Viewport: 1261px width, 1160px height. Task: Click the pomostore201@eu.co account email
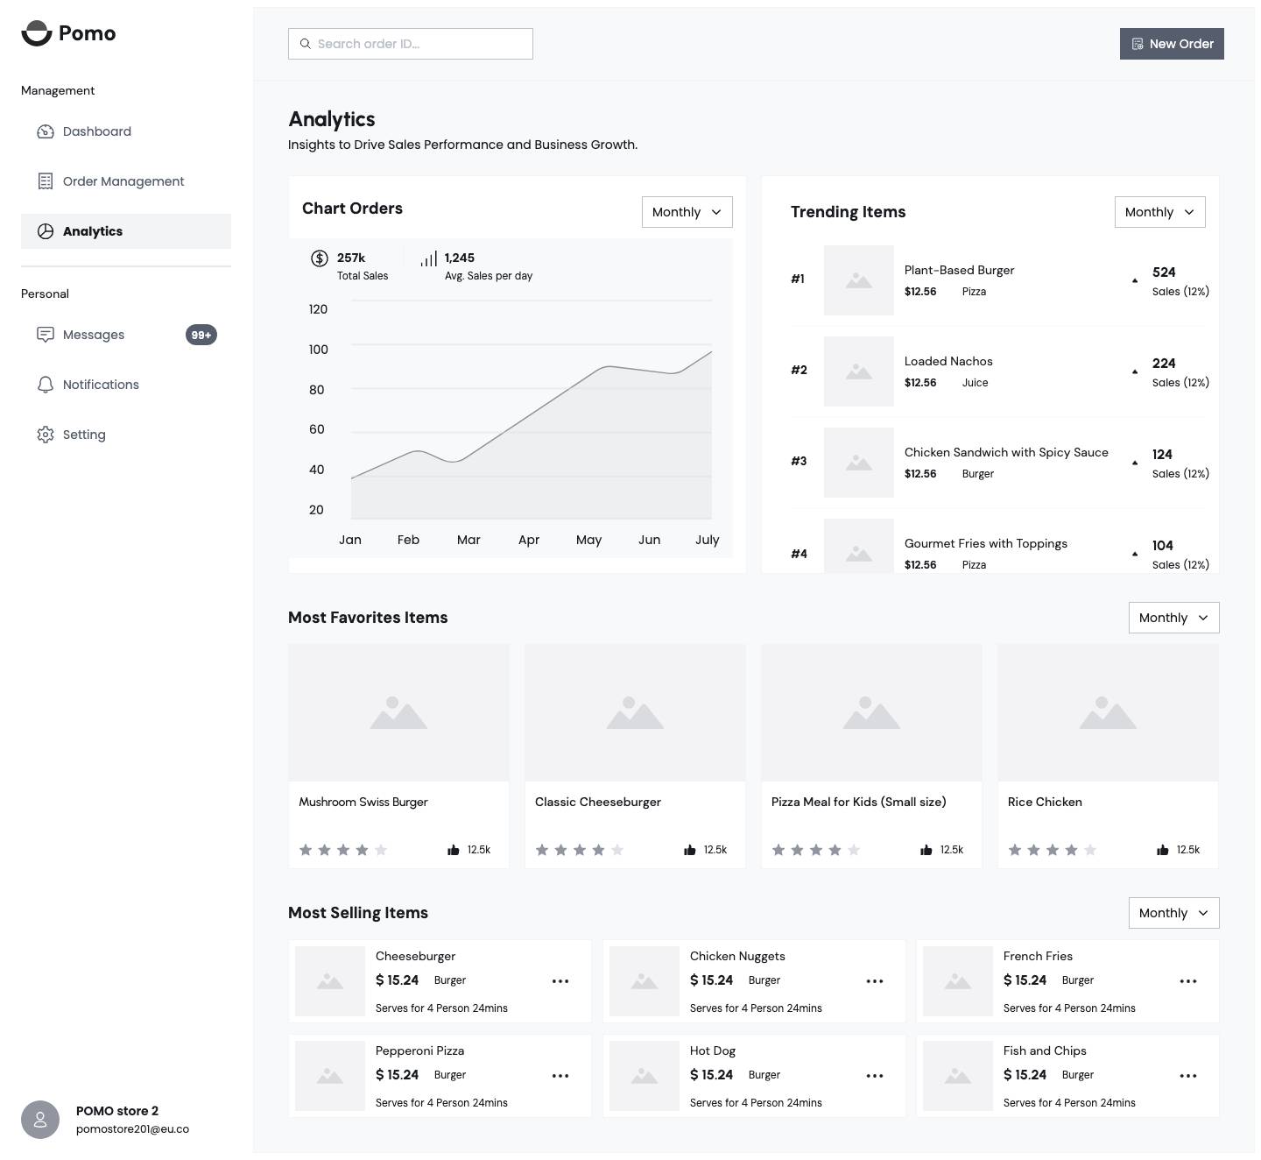[132, 1129]
